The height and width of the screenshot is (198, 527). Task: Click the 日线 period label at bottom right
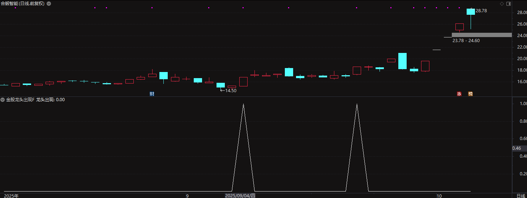(x=521, y=196)
